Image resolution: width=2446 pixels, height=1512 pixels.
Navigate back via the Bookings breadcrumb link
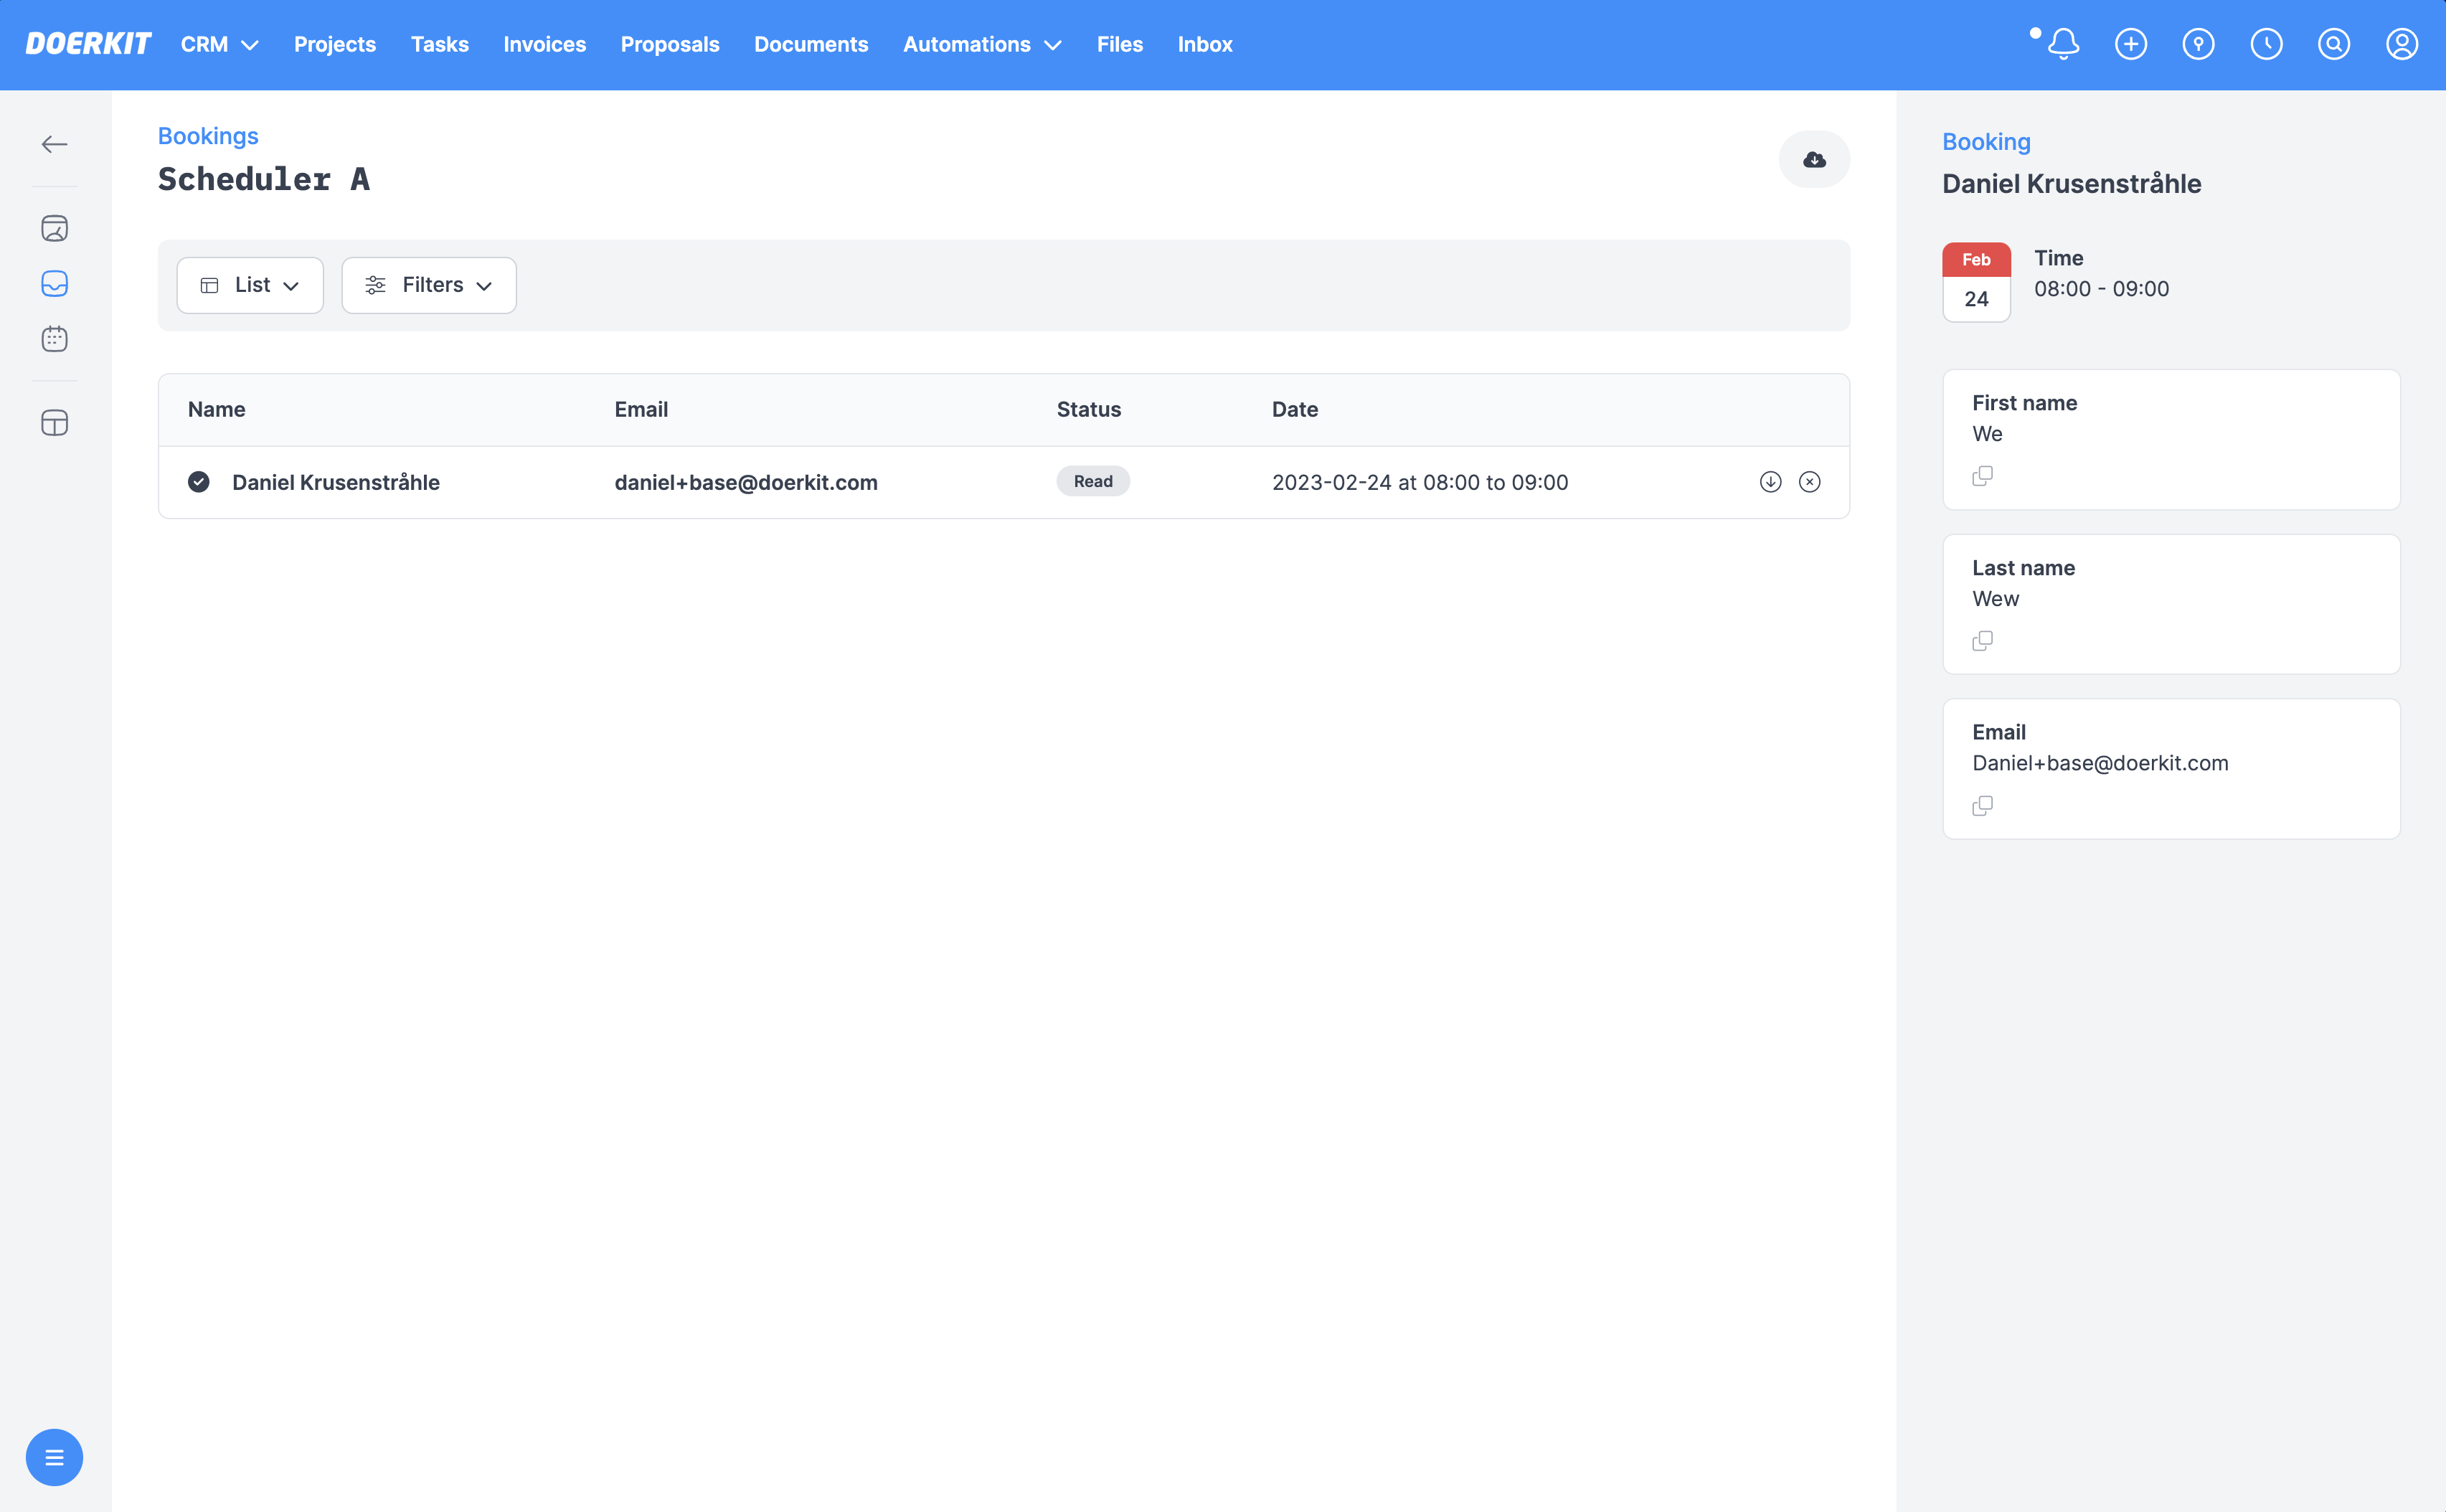[x=207, y=136]
